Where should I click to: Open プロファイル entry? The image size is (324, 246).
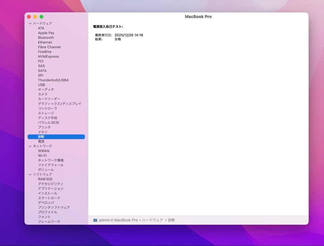coord(47,212)
